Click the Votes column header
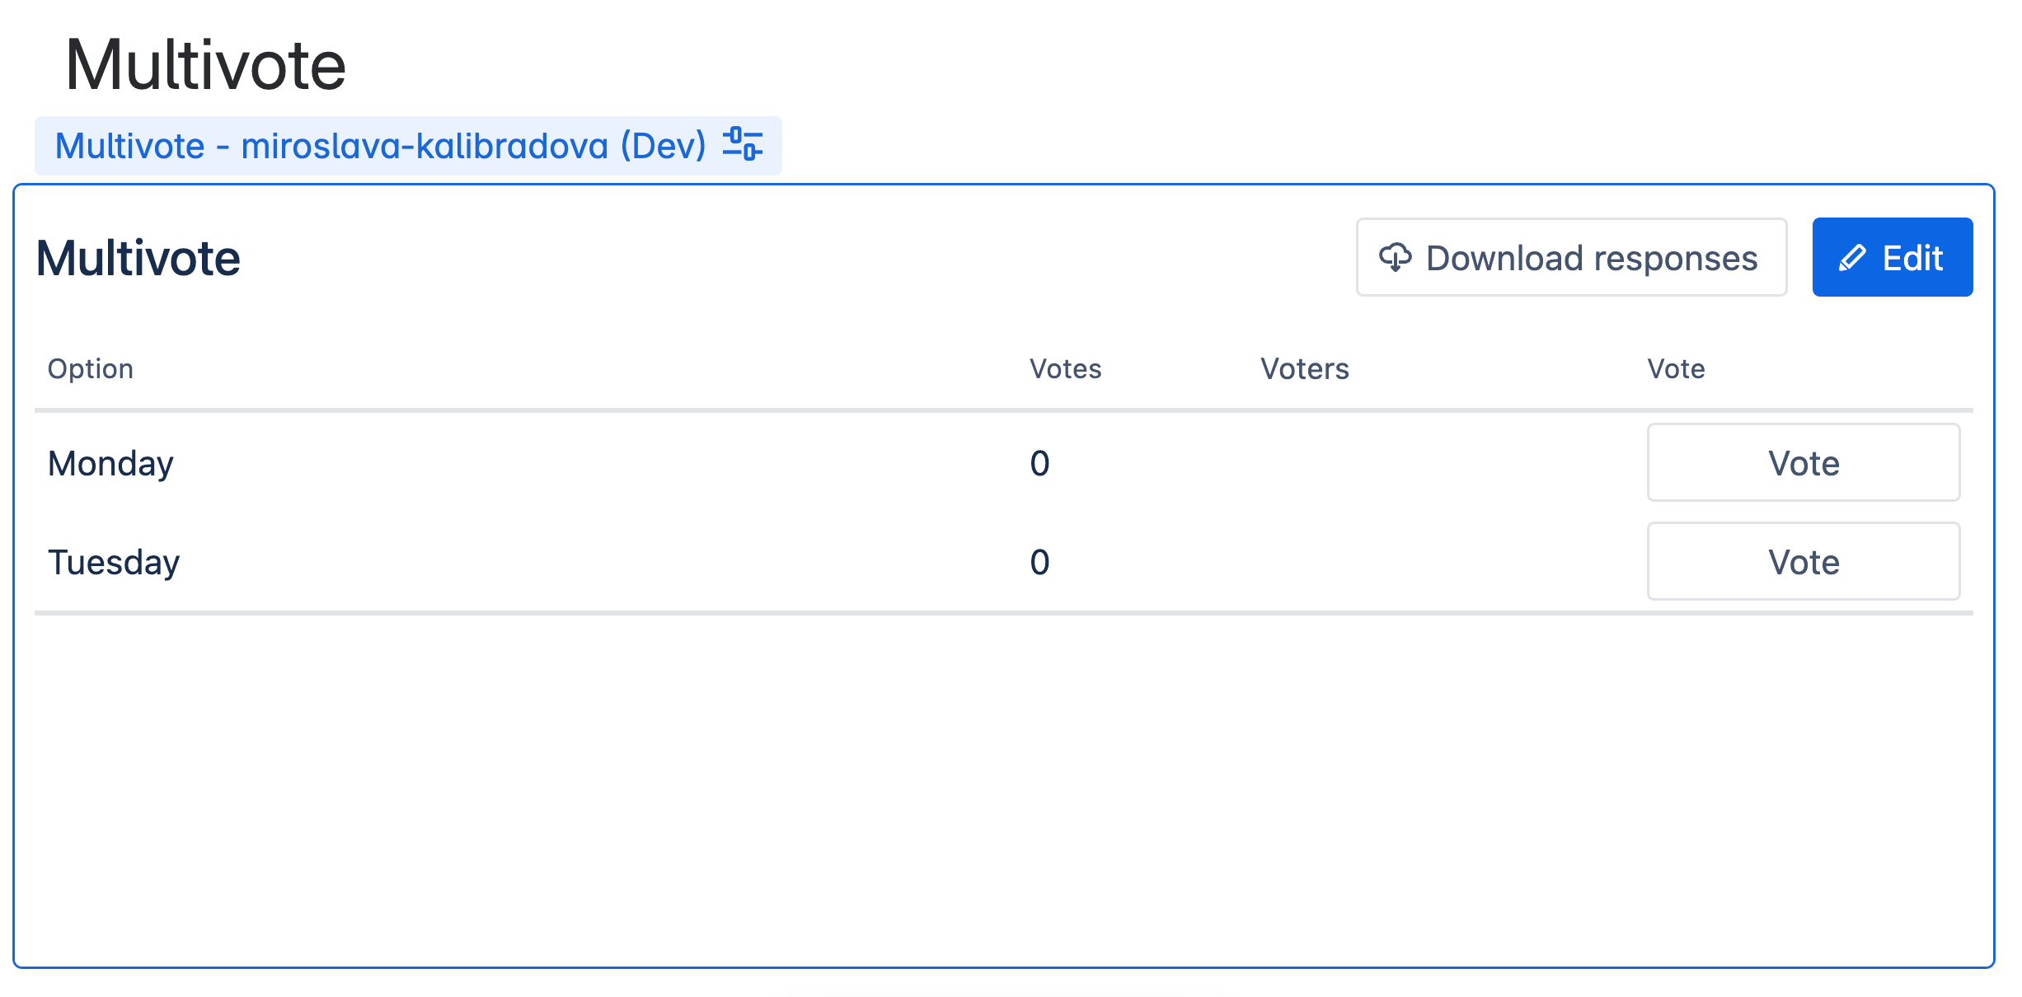This screenshot has height=997, width=2022. tap(1065, 368)
